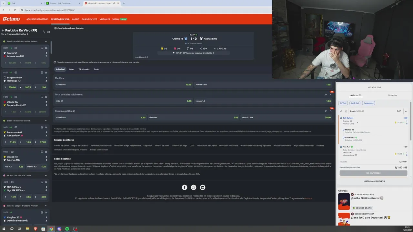Select the Goles markets tab

tap(72, 69)
